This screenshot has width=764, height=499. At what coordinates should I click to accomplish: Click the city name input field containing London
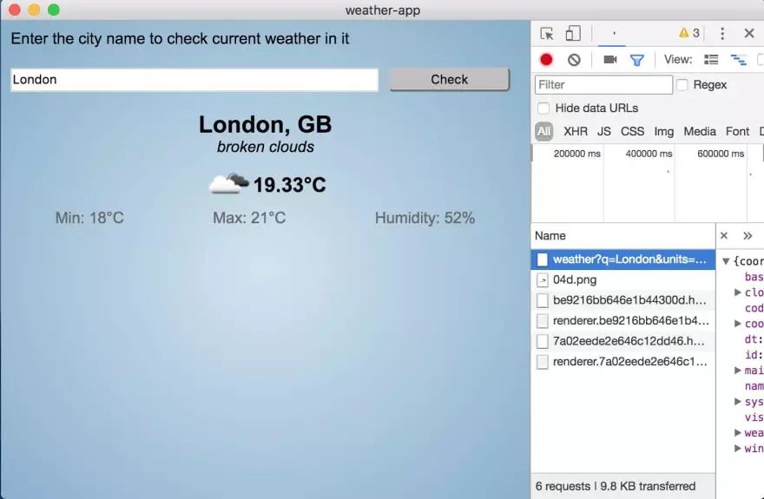click(194, 79)
